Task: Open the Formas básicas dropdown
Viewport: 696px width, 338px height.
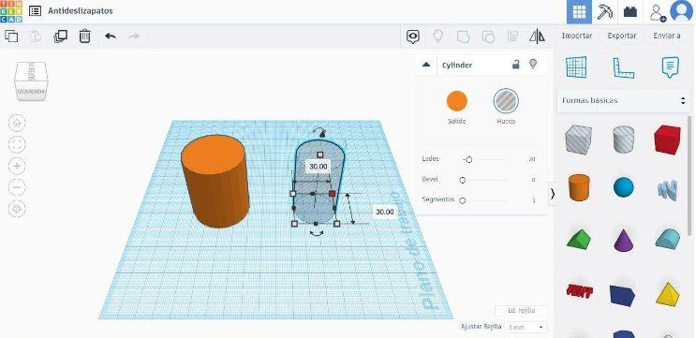Action: pyautogui.click(x=623, y=101)
